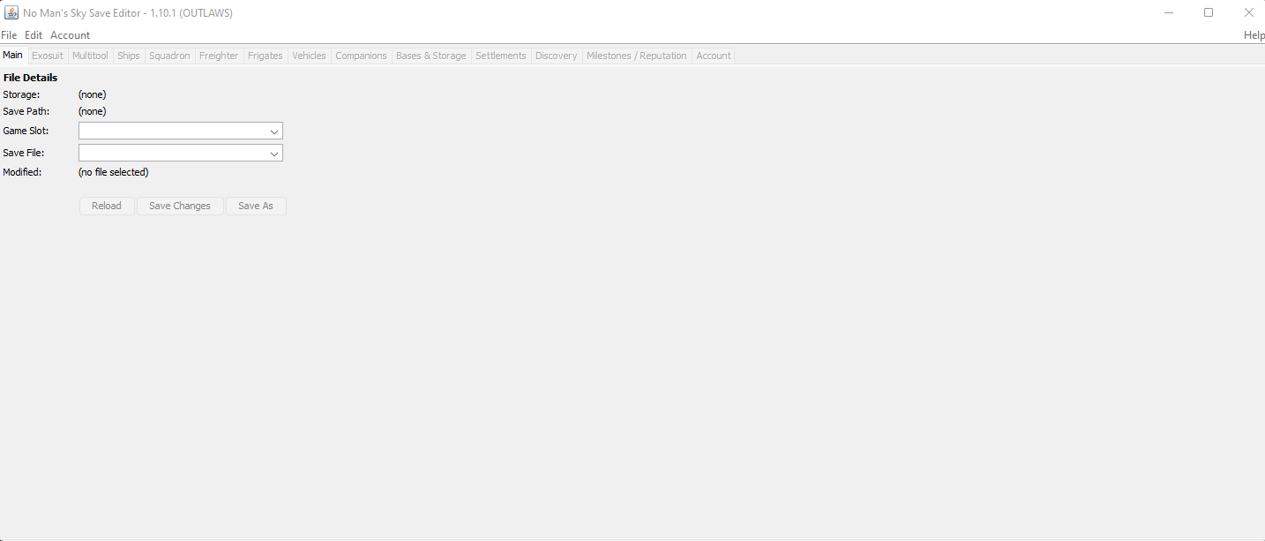Open the Help menu
1265x541 pixels.
click(x=1254, y=35)
